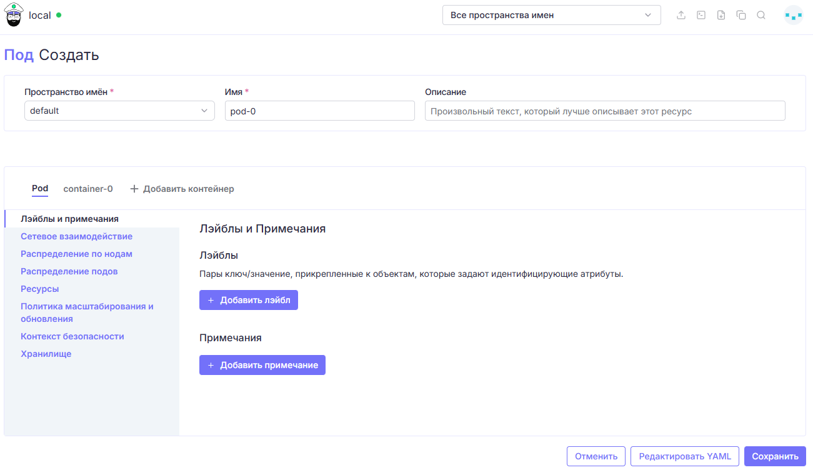This screenshot has width=813, height=470.
Task: Click the Rancher captain logo icon
Action: click(x=14, y=15)
